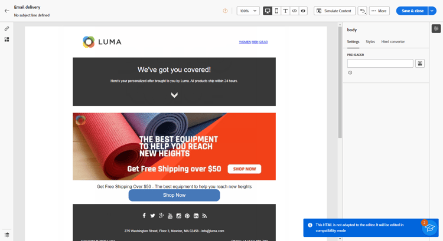Click the RSS feed icon in footer
The height and width of the screenshot is (241, 443).
[x=204, y=216]
